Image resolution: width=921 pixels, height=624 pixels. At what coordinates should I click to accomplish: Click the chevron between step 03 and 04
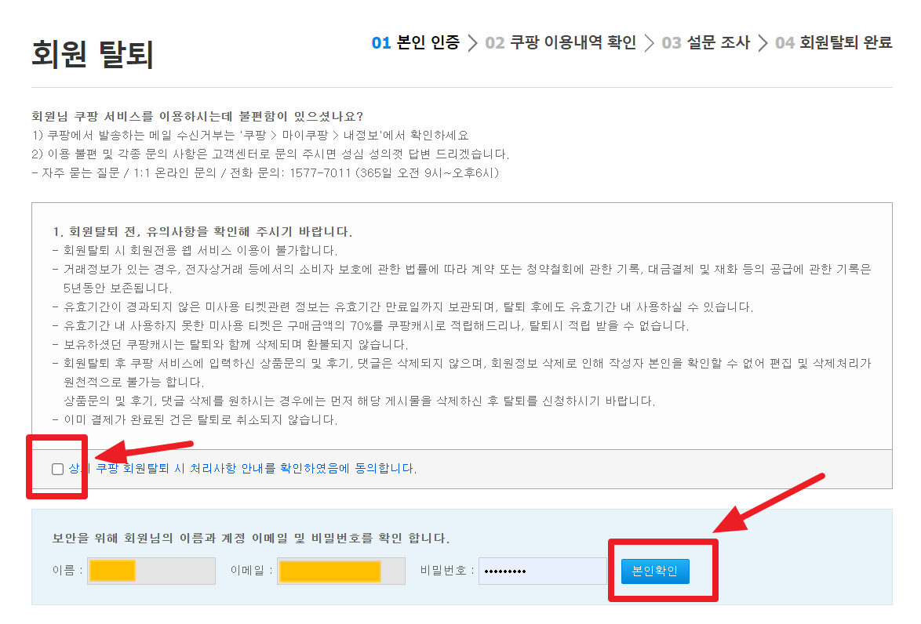763,42
